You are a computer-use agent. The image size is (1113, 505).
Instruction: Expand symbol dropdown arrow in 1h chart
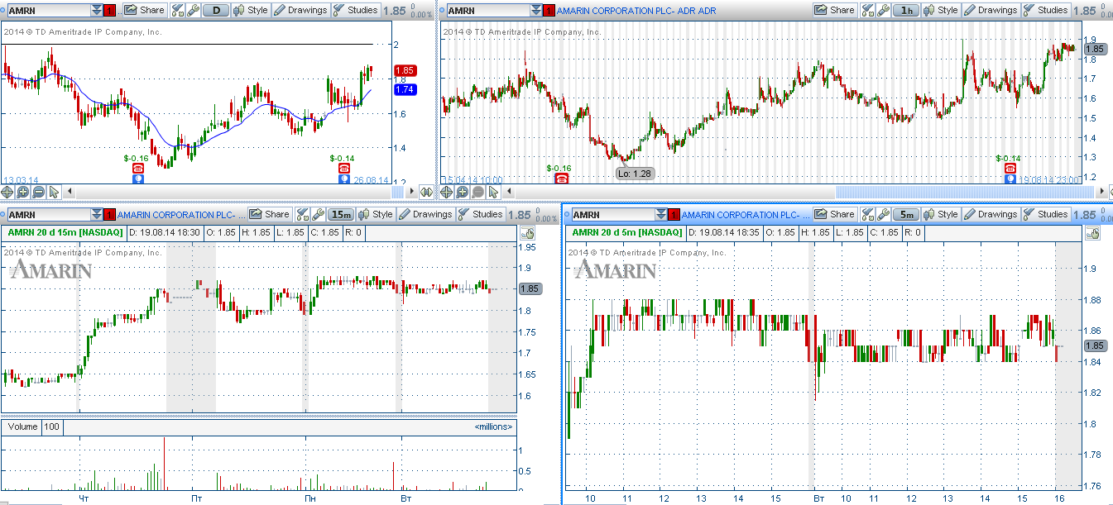pyautogui.click(x=535, y=11)
